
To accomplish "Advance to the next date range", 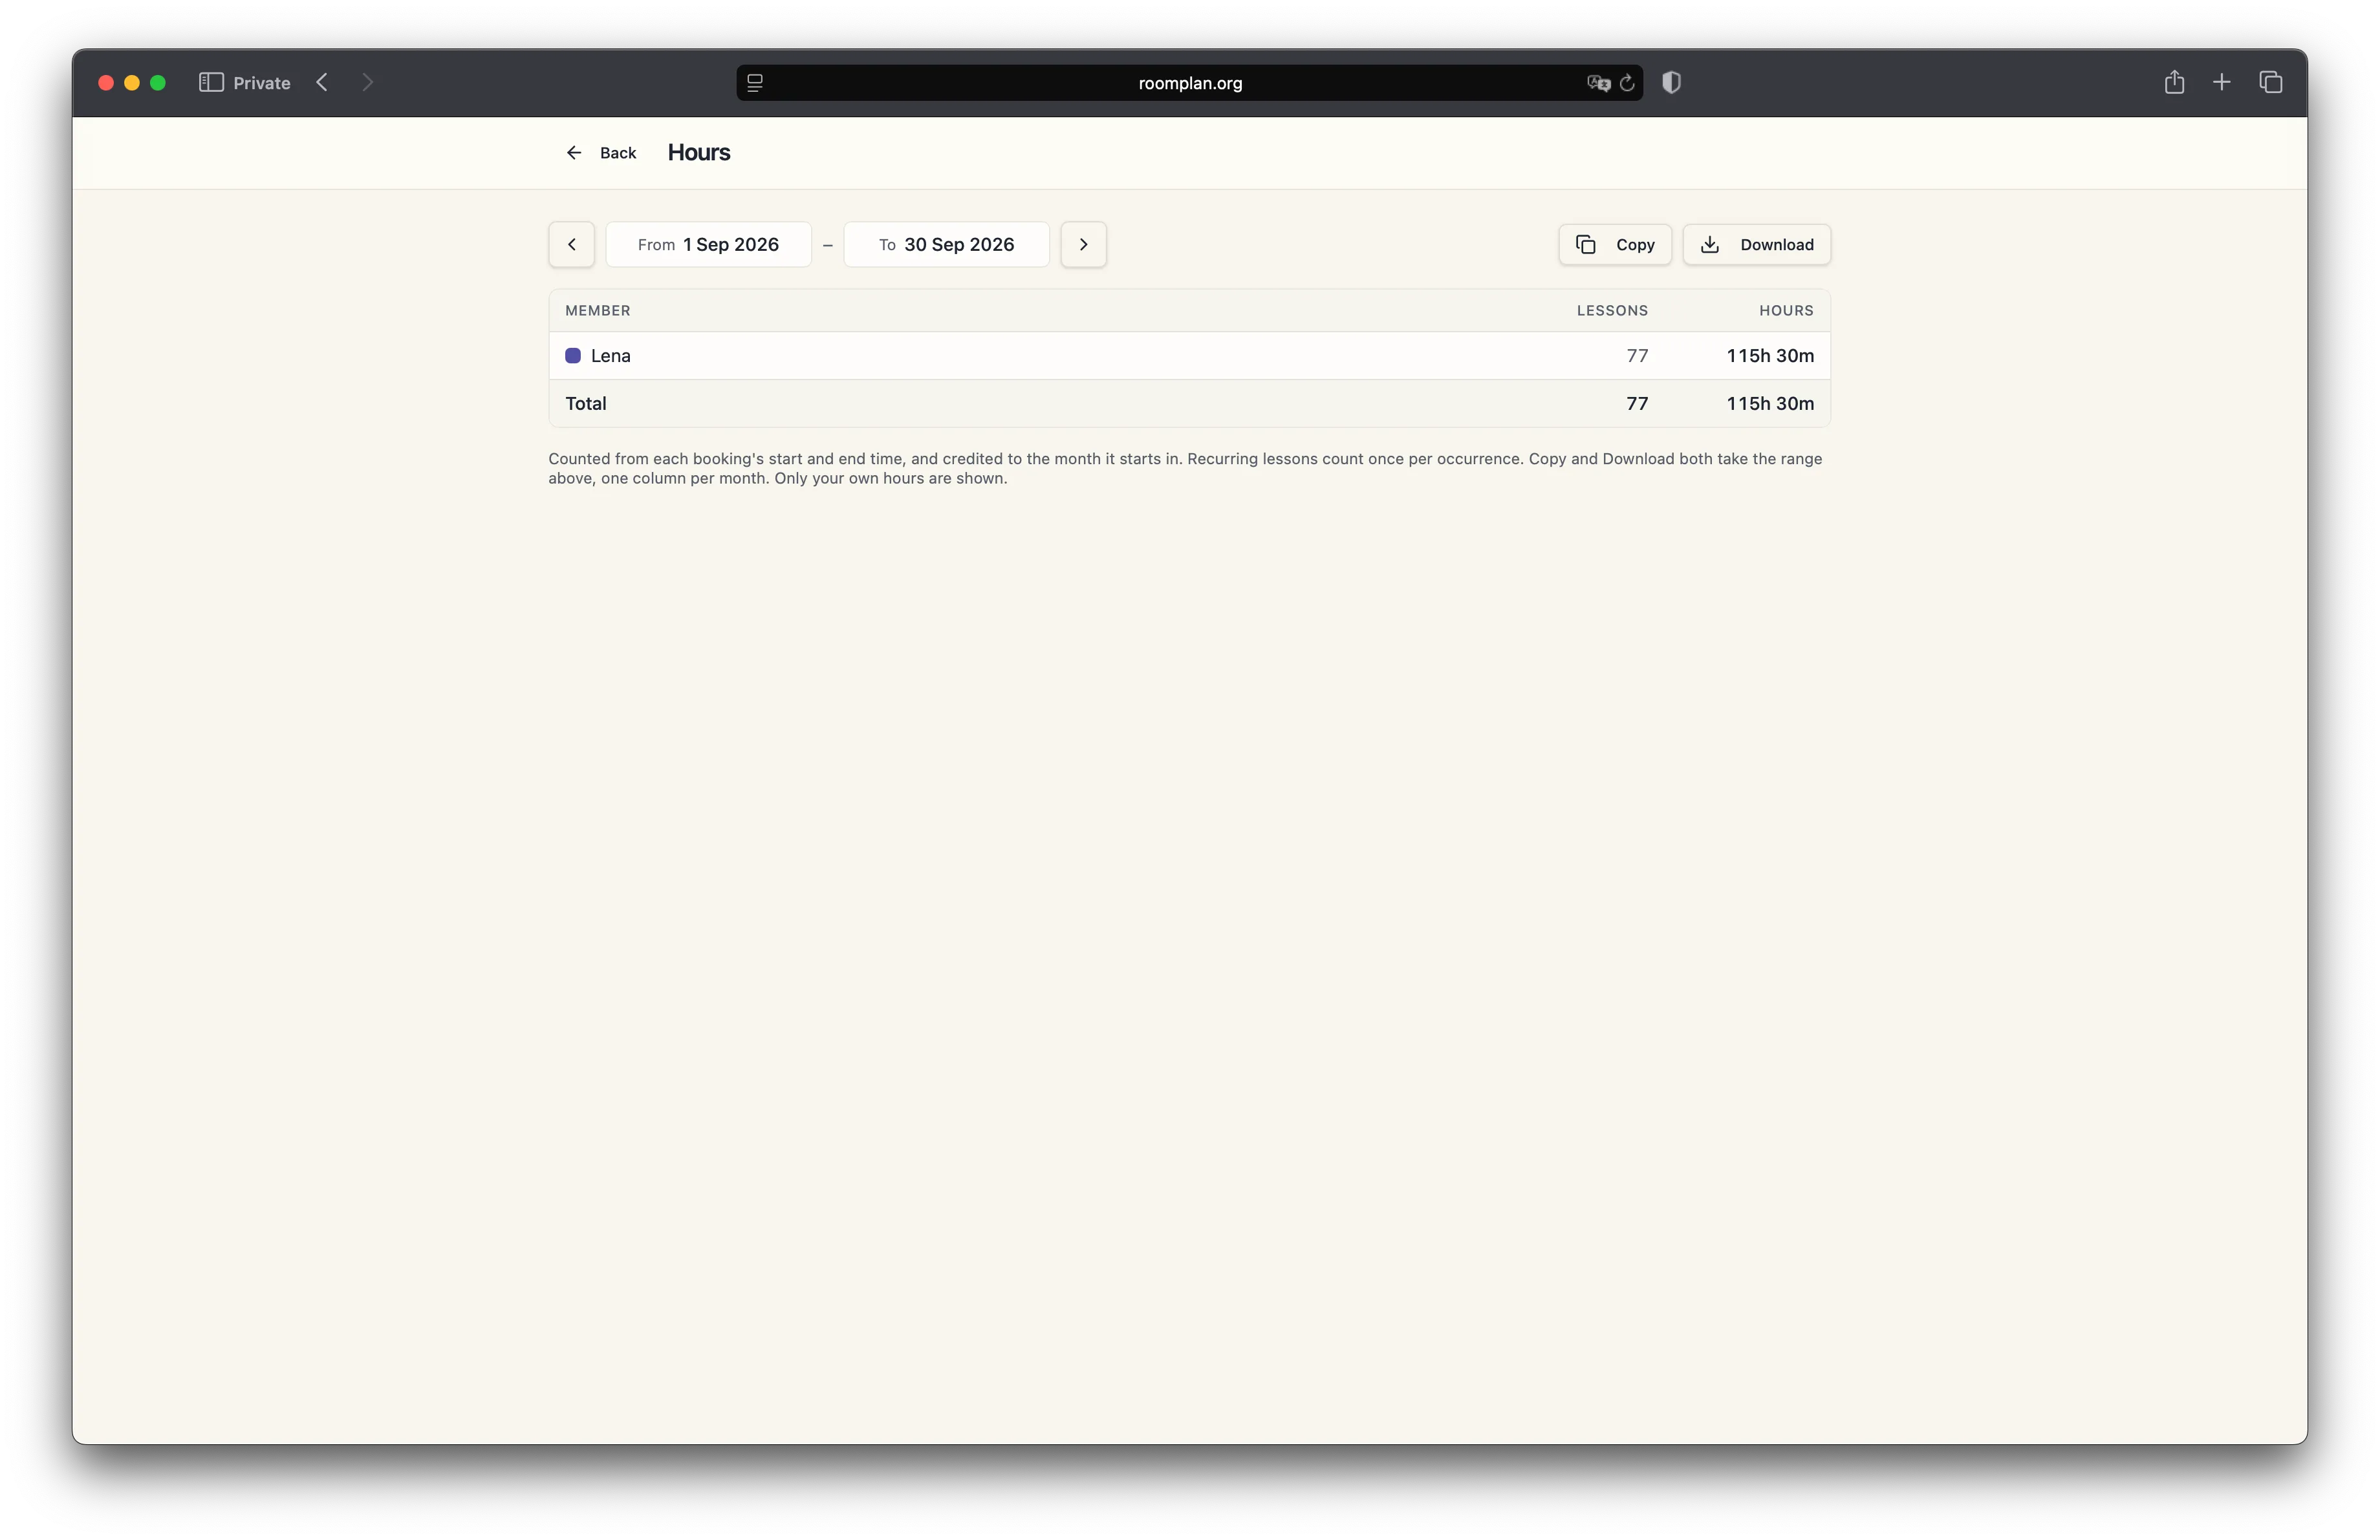I will pyautogui.click(x=1084, y=245).
